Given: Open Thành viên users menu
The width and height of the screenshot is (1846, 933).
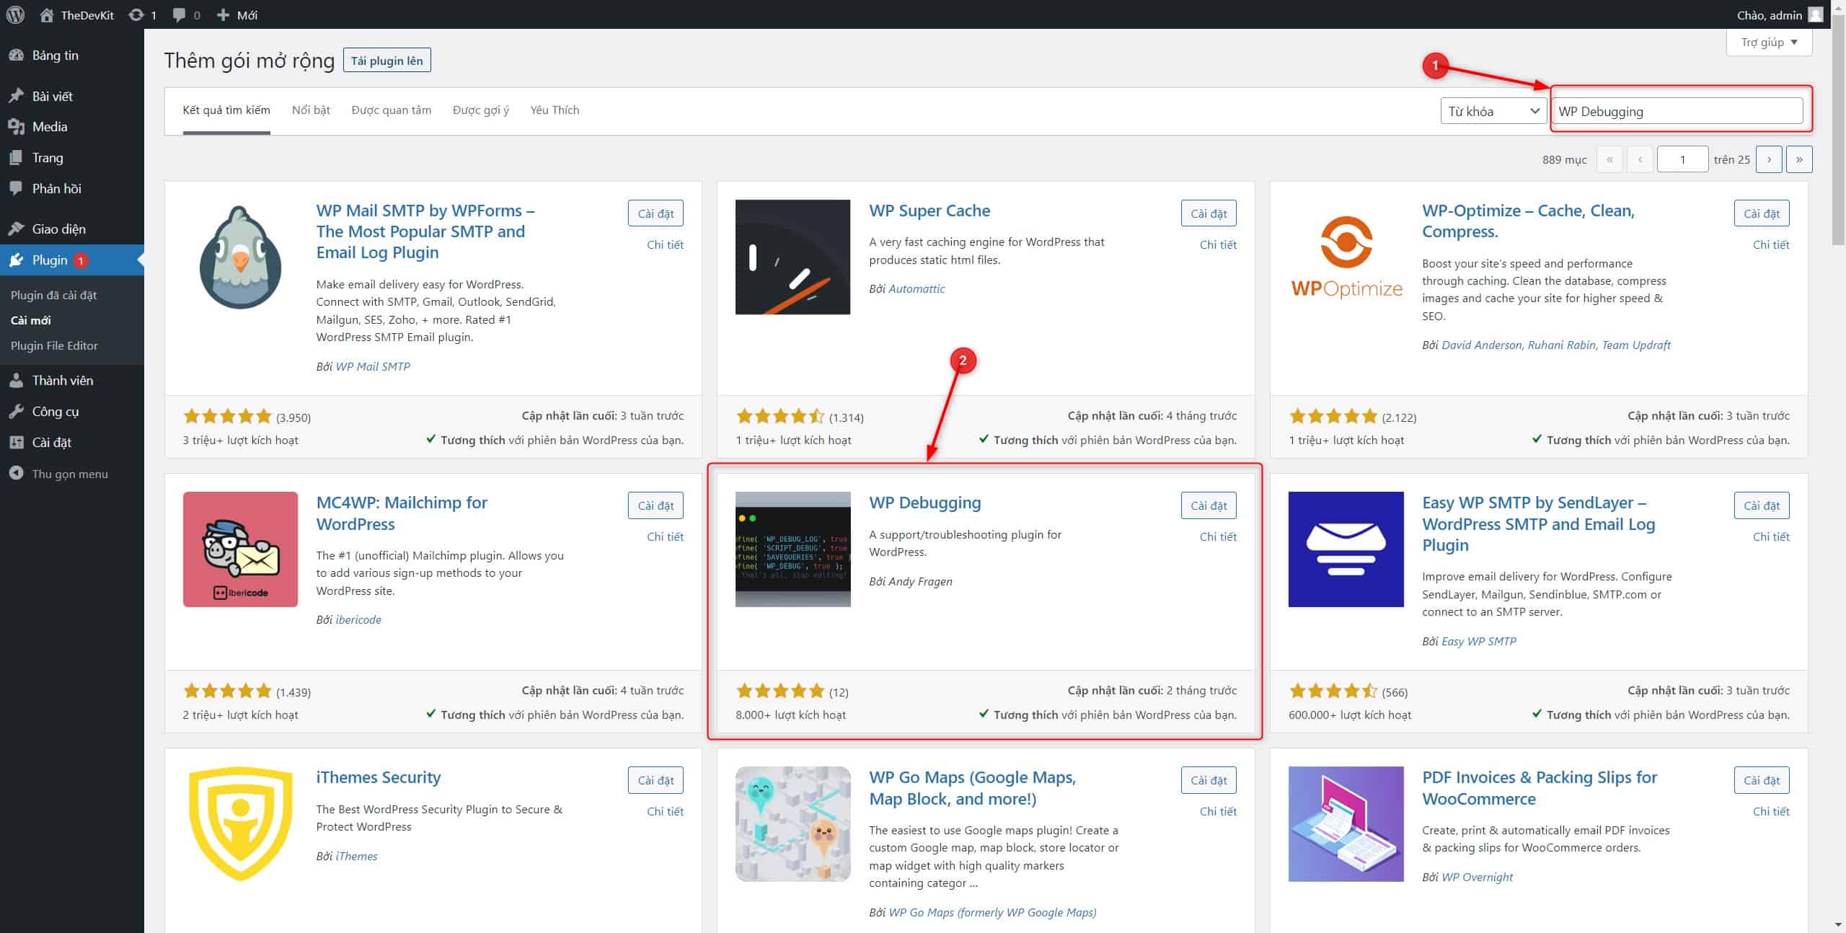Looking at the screenshot, I should (x=72, y=381).
